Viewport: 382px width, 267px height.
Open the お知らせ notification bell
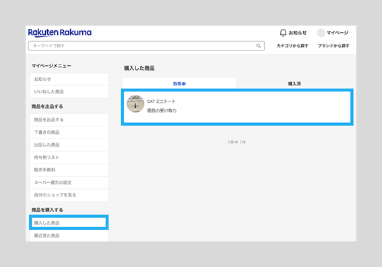point(283,33)
